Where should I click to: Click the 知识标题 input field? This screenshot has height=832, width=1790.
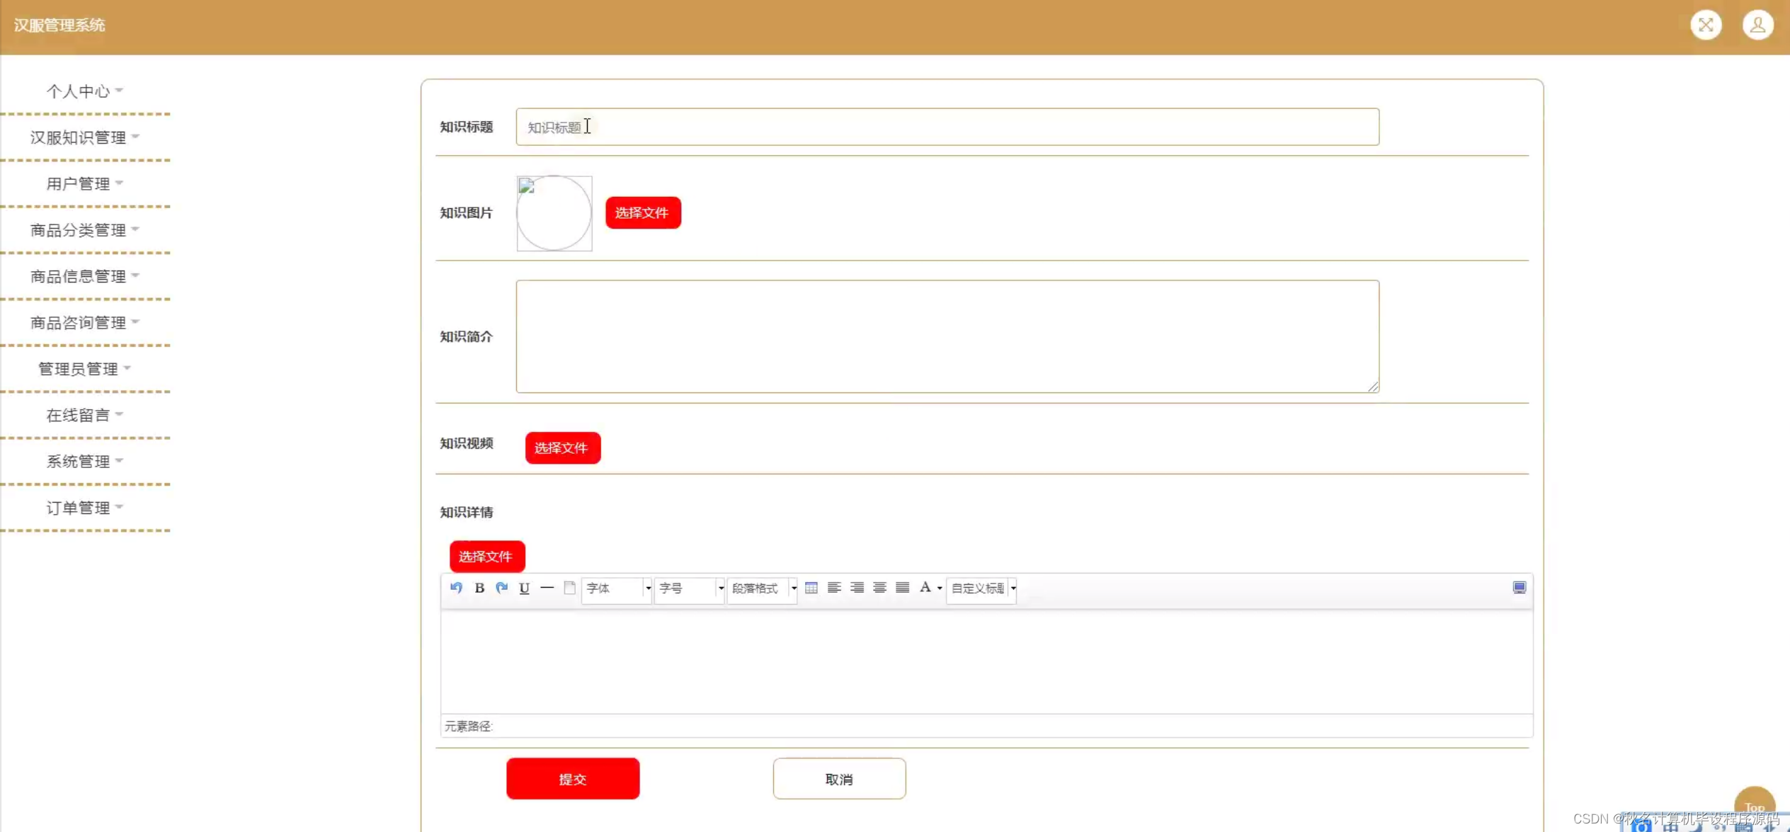click(x=947, y=127)
